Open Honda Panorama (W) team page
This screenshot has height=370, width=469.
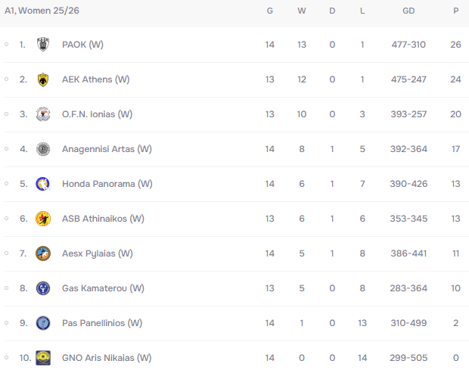click(x=107, y=184)
